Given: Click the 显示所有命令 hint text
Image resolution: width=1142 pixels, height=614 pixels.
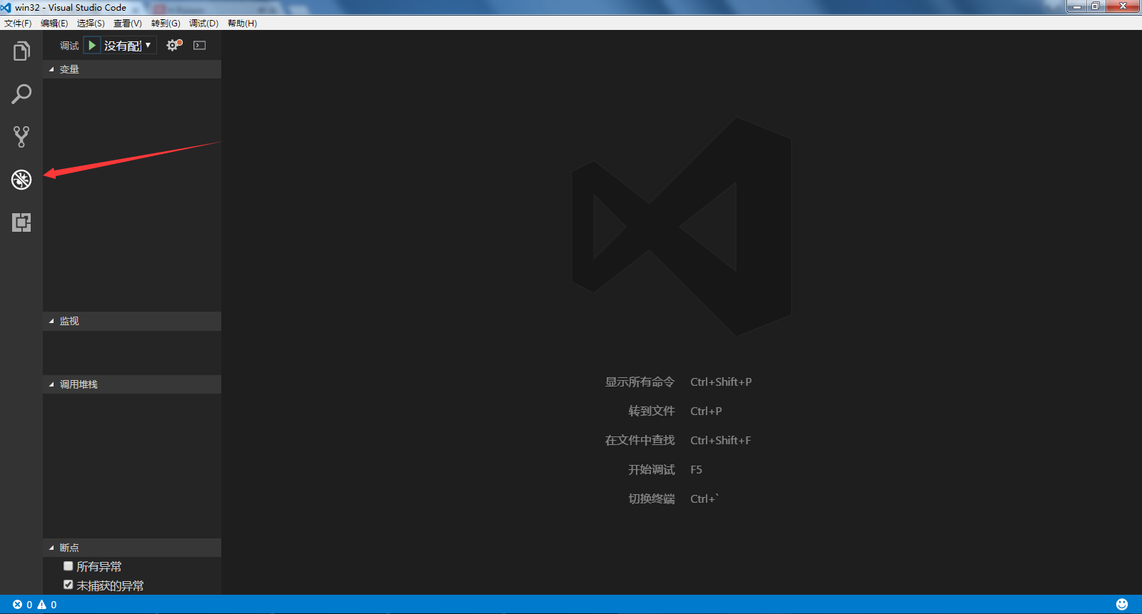Looking at the screenshot, I should click(640, 382).
